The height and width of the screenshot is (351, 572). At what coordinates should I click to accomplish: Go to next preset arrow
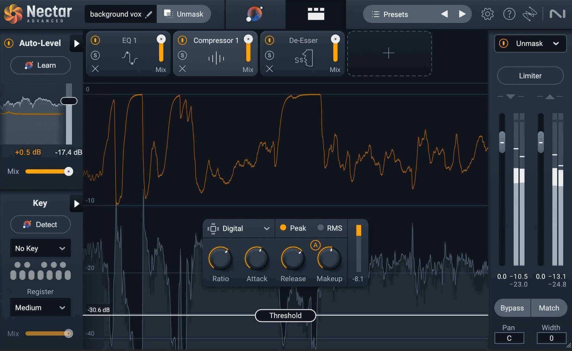click(462, 14)
